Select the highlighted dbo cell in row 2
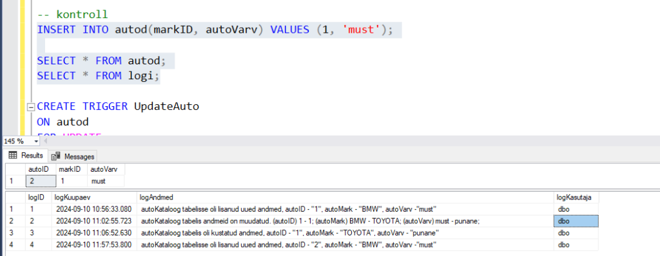 point(576,221)
